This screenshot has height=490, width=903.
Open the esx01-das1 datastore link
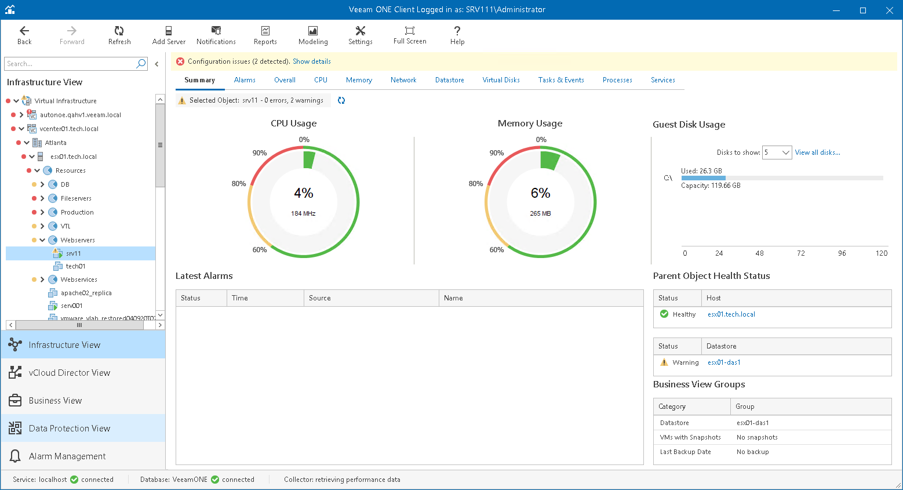click(724, 362)
